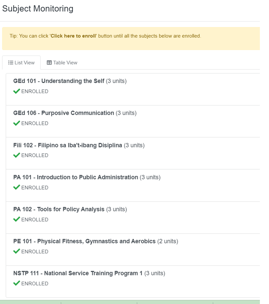Click green checkmark for GEd 106
The width and height of the screenshot is (269, 304).
point(17,123)
